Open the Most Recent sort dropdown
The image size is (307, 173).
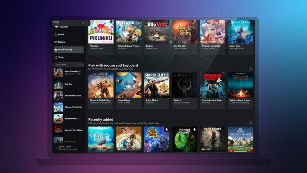(x=68, y=65)
